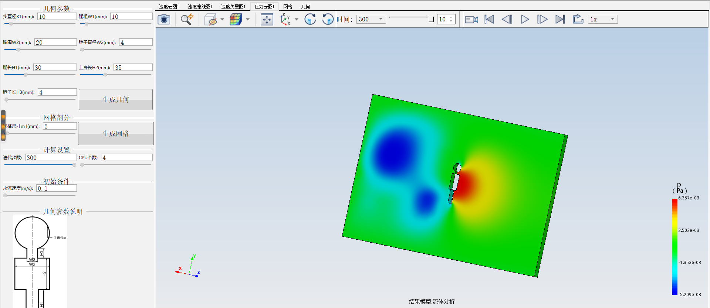Switch to 速度云图1 tab
This screenshot has width=710, height=308.
[169, 7]
